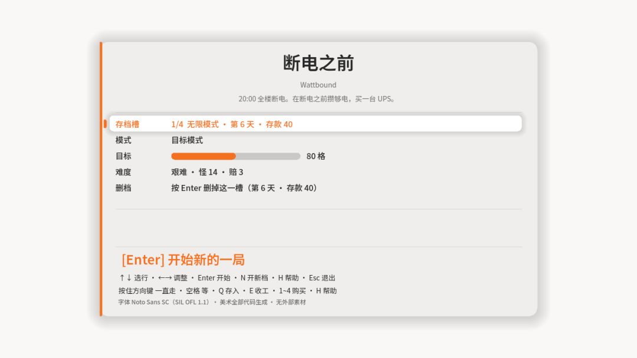Select the 存档槽 save slot row
Image resolution: width=637 pixels, height=358 pixels.
click(315, 124)
